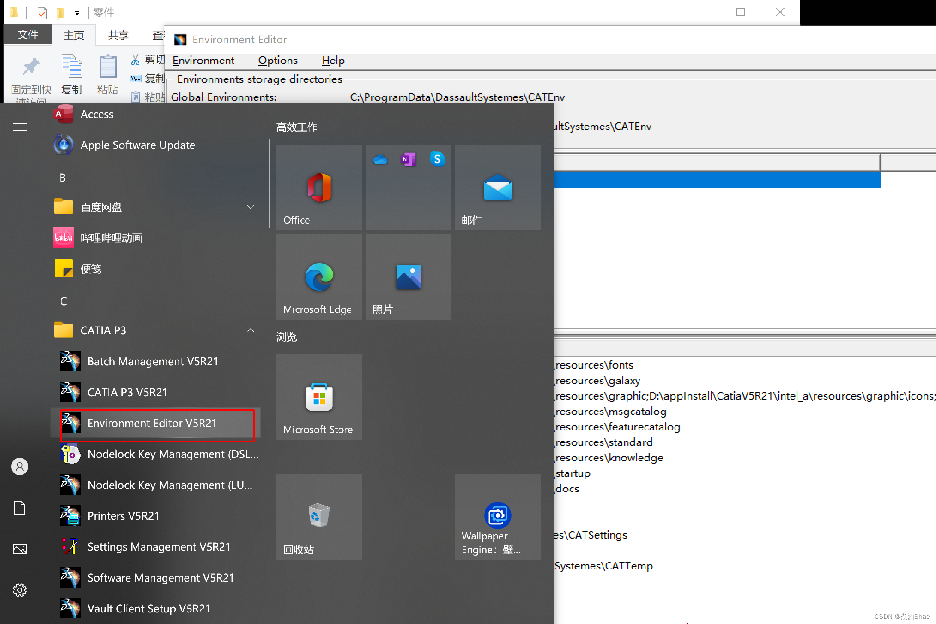Open the Start hamburger menu

click(x=20, y=127)
